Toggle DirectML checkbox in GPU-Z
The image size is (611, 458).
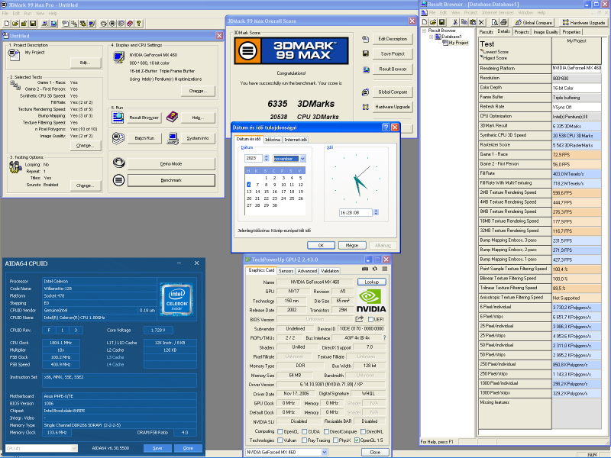click(x=364, y=431)
